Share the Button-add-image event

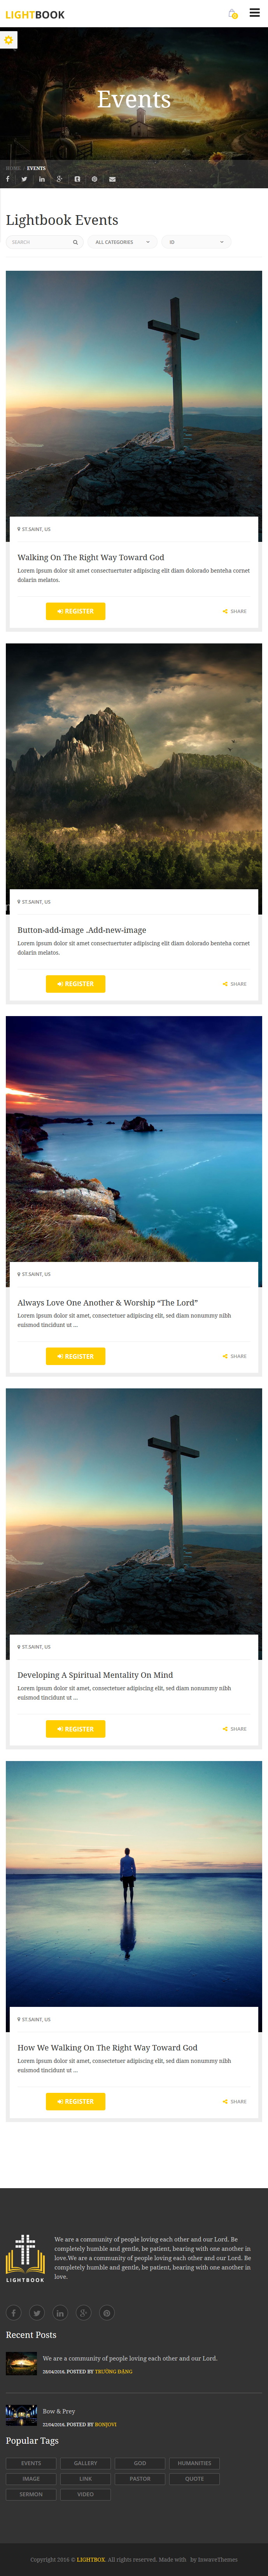pos(235,984)
